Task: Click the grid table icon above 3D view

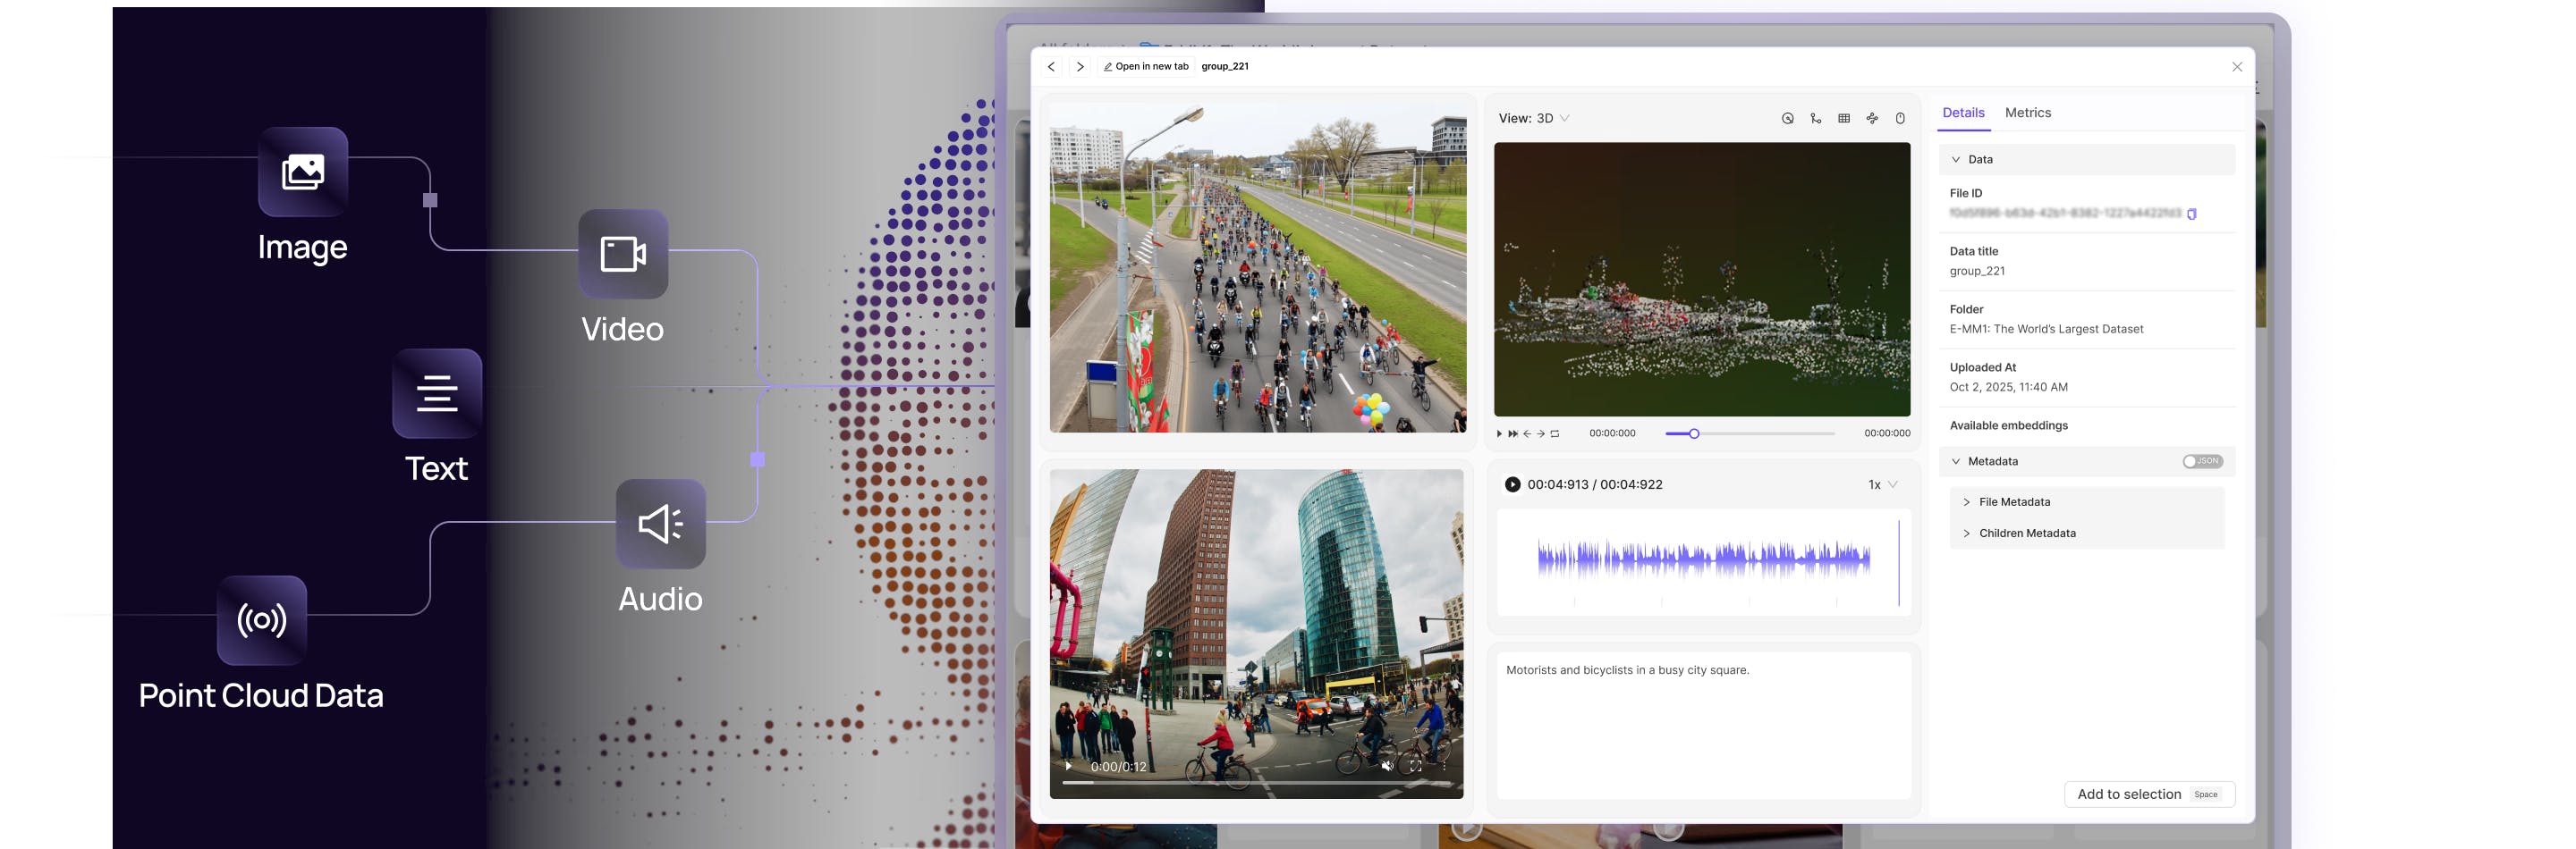Action: click(1843, 119)
